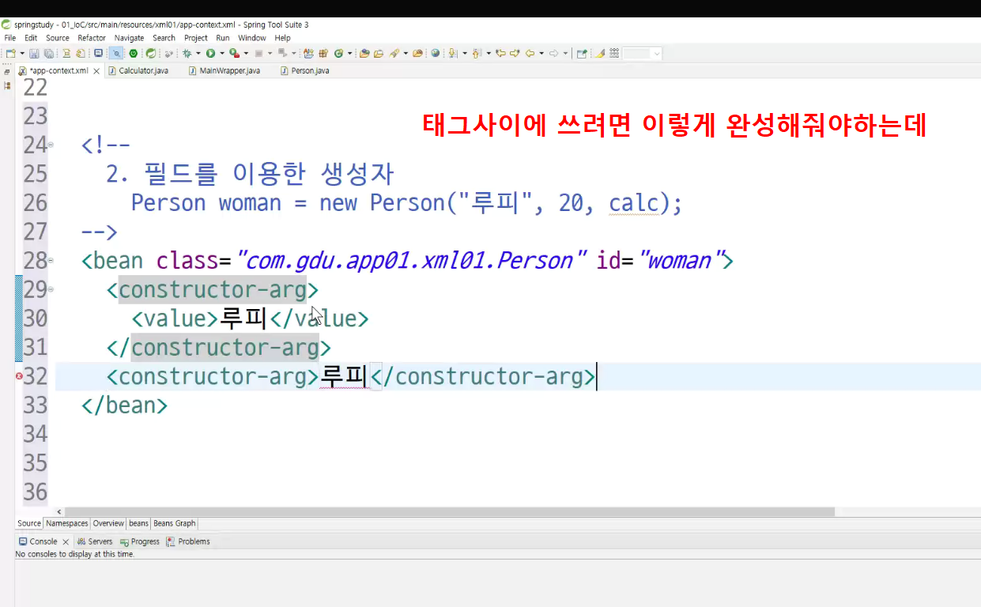Screen dimensions: 981x607
Task: Run the application with green play icon
Action: click(x=210, y=54)
